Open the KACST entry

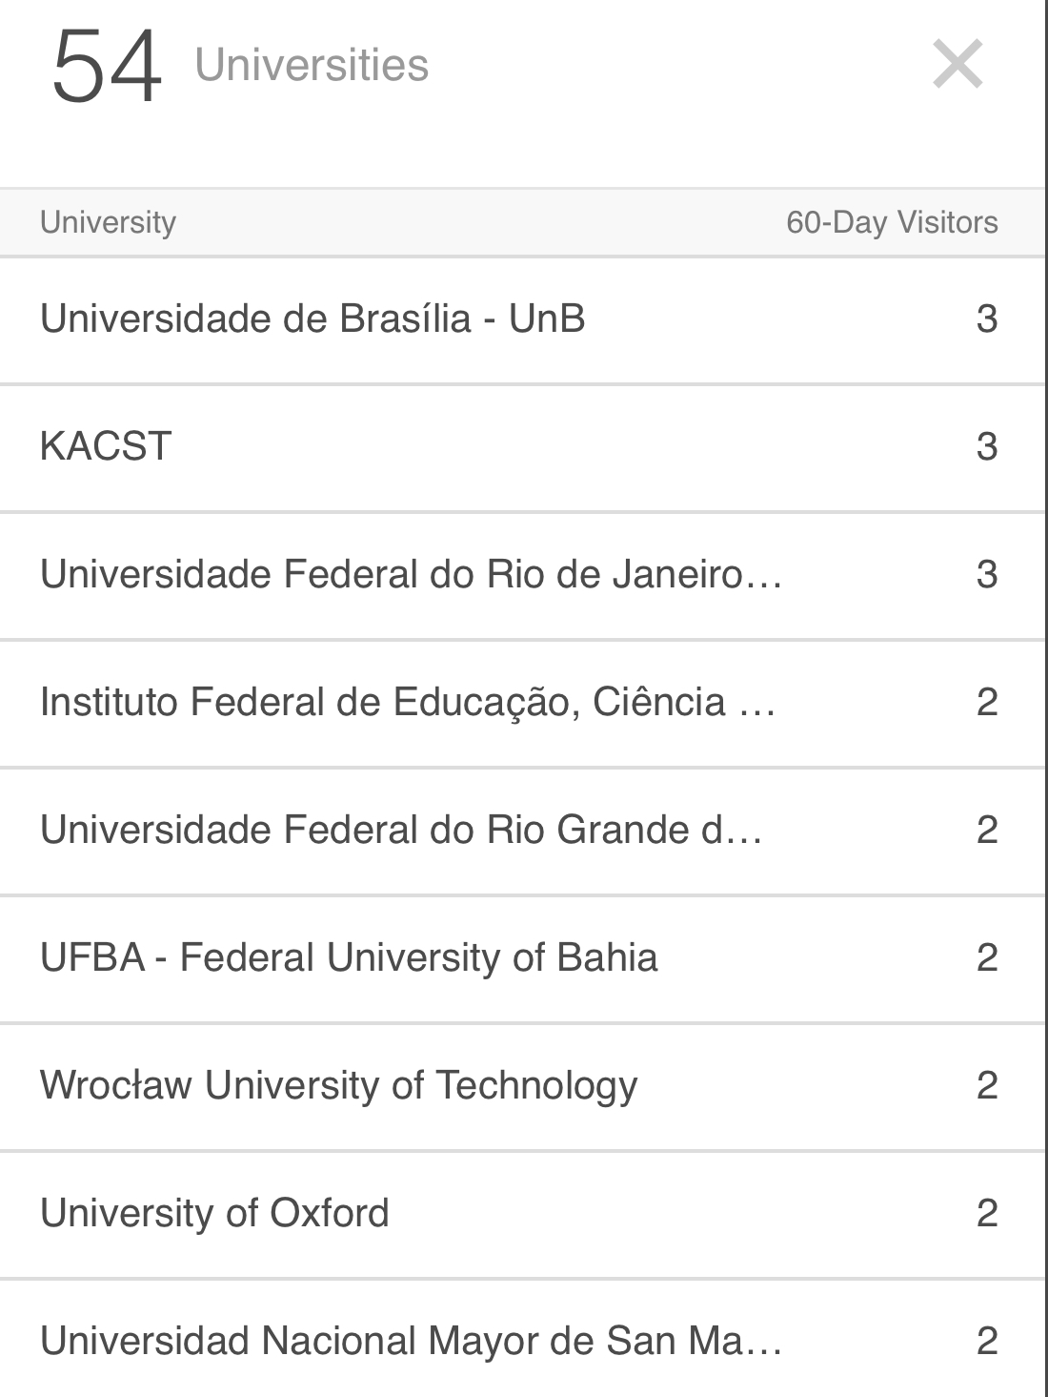point(106,446)
